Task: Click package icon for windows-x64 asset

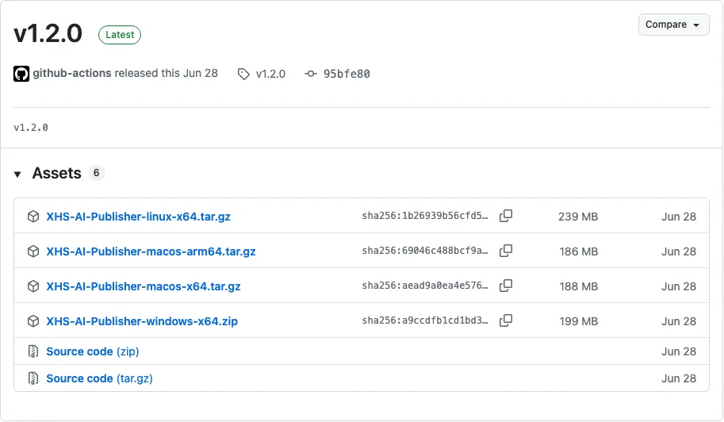Action: (x=33, y=321)
